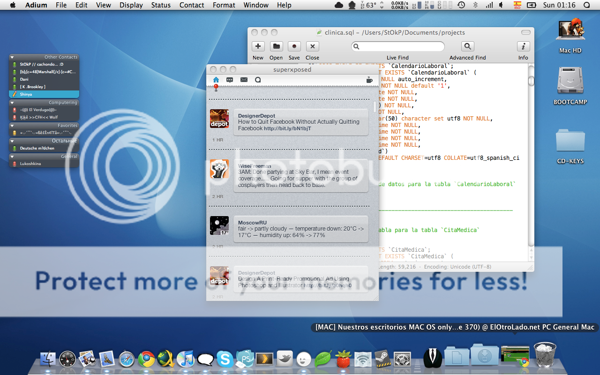
Task: Select contact Shinya in contact list
Action: pos(44,94)
